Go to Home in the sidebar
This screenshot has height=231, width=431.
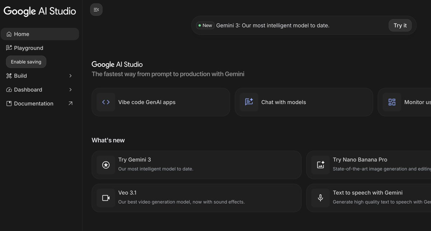pos(40,34)
